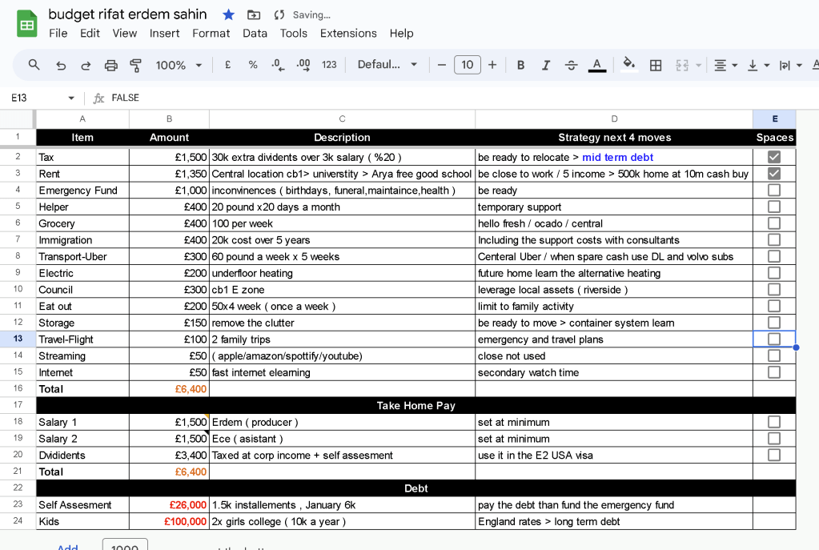Open the Format menu
The height and width of the screenshot is (550, 819).
point(211,33)
